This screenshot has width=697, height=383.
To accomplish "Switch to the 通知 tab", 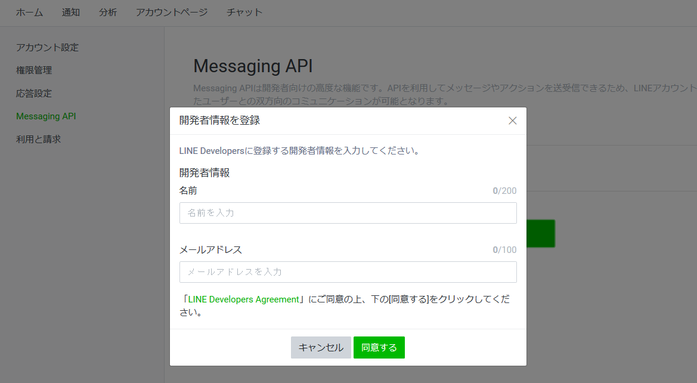I will 71,13.
